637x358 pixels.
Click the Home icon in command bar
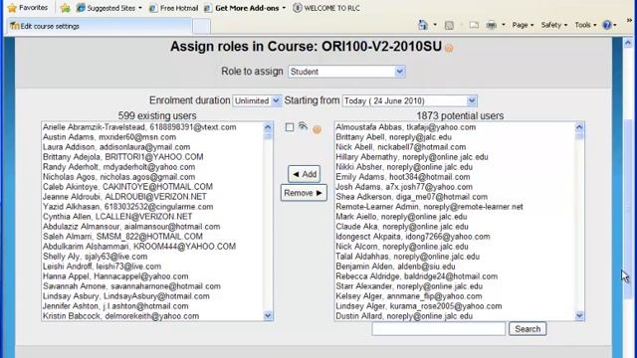[x=423, y=25]
